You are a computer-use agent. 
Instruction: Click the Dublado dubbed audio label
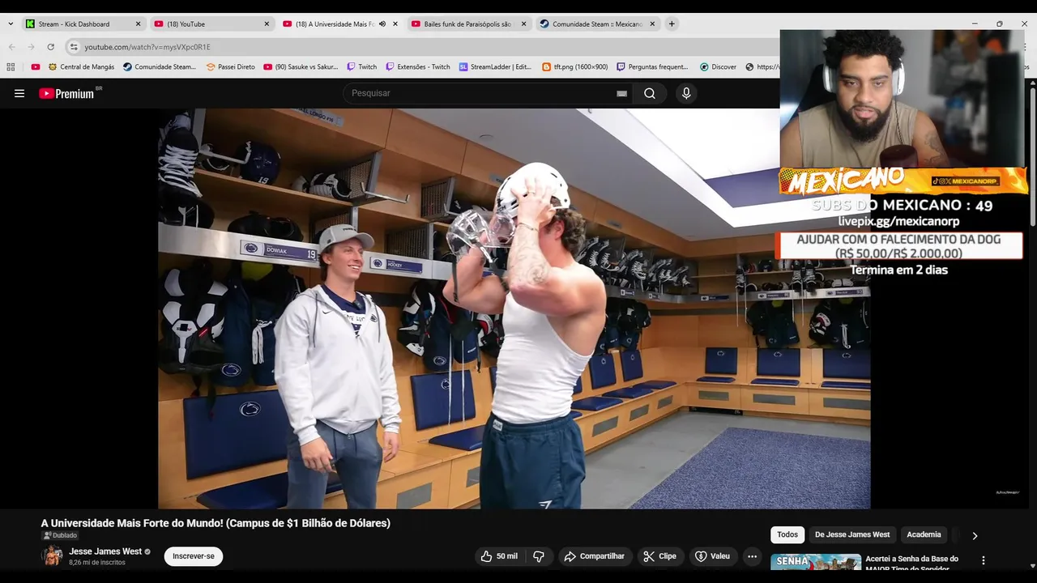[x=60, y=535]
